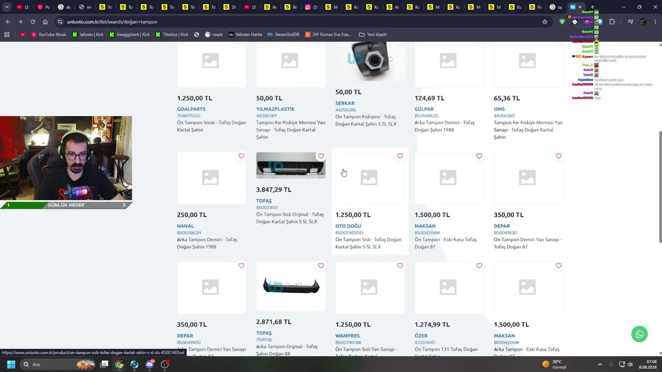Open the TOFAŞ 85007403 bumper product image

tap(291, 165)
